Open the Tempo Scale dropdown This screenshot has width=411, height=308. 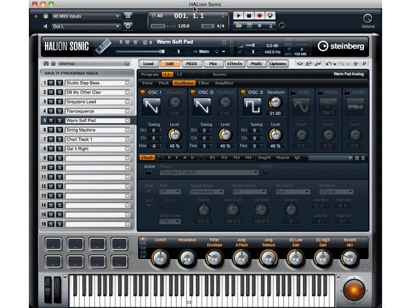[170, 221]
